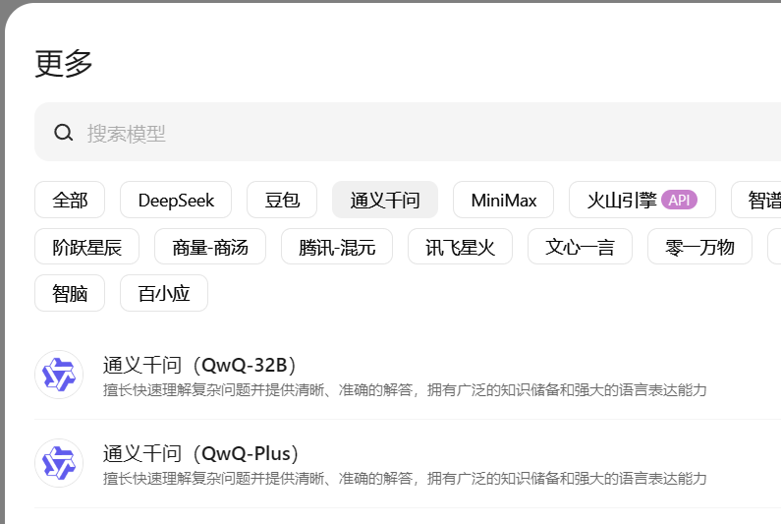Select the 讯飞星火 filter tag
The height and width of the screenshot is (524, 781).
coord(460,247)
